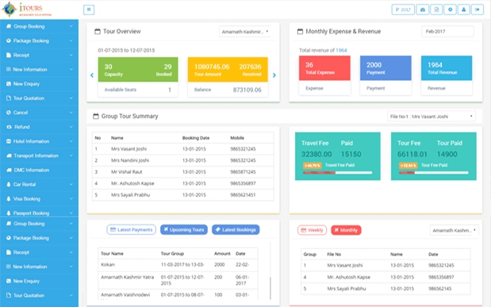
Task: Open the dashboard gauge icon in the header
Action: click(x=423, y=10)
